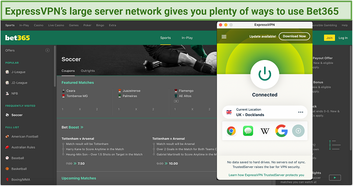353x186 pixels.
Task: Click the sidebar scrollbar in bet365
Action: pyautogui.click(x=54, y=66)
